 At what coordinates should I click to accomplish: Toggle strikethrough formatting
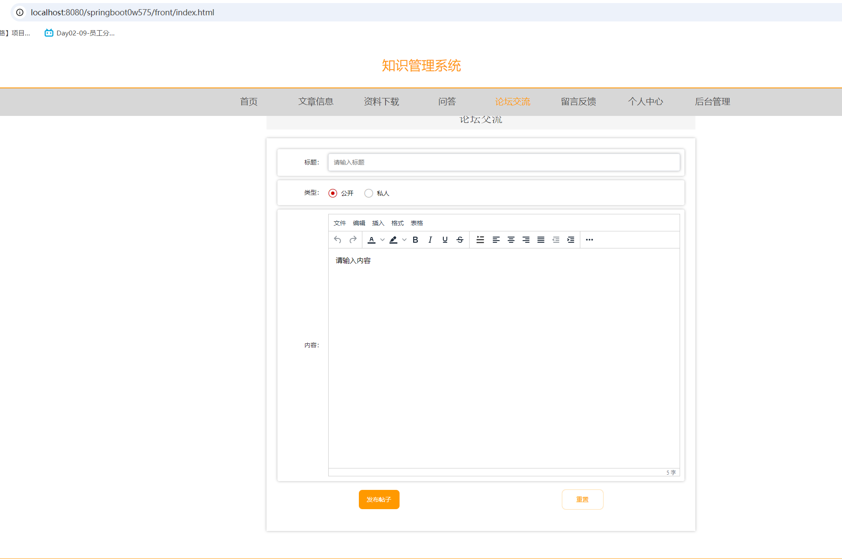(x=460, y=240)
